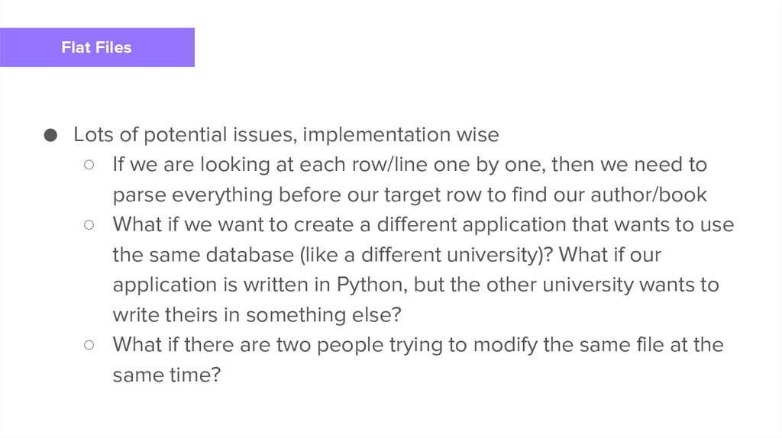Click the second hollow sub-bullet circle

89,225
